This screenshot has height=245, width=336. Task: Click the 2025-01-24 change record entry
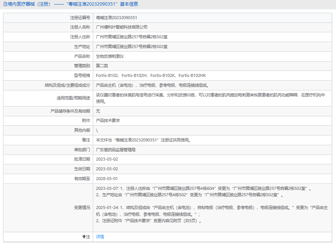212,214
